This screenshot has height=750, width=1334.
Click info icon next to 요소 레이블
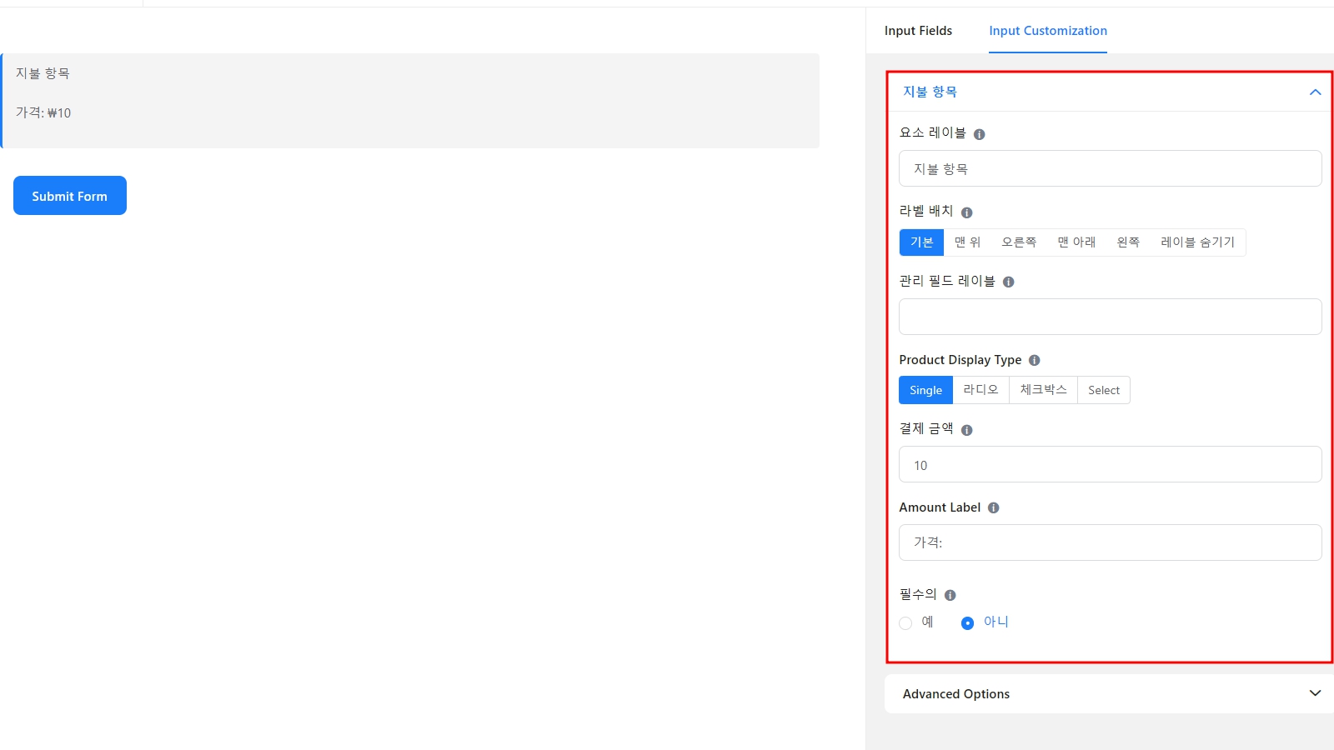pyautogui.click(x=979, y=134)
